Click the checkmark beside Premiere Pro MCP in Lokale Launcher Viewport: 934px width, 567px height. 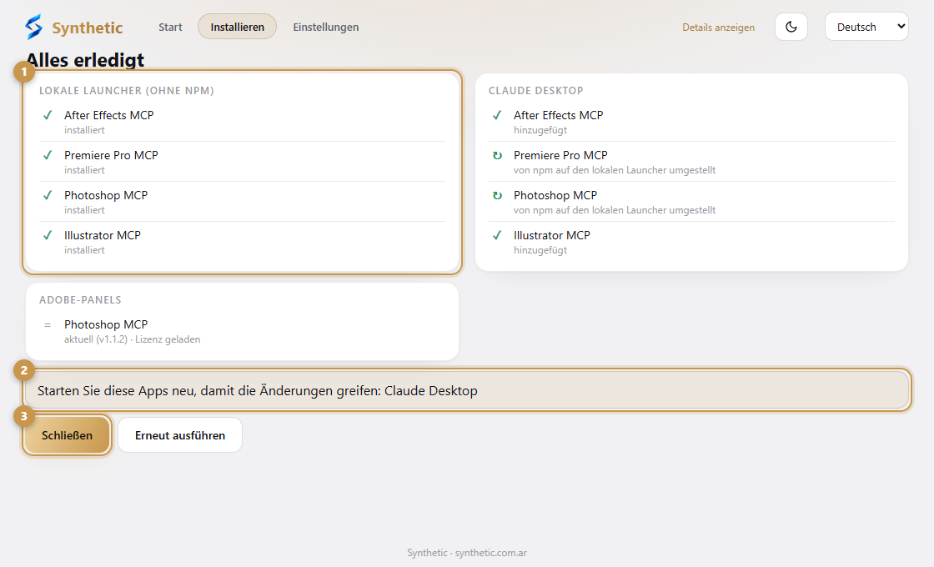tap(48, 155)
